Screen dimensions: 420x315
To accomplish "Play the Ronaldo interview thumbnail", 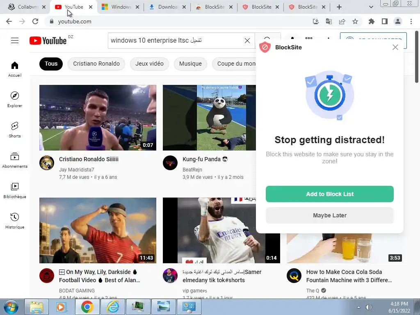I will click(x=98, y=118).
